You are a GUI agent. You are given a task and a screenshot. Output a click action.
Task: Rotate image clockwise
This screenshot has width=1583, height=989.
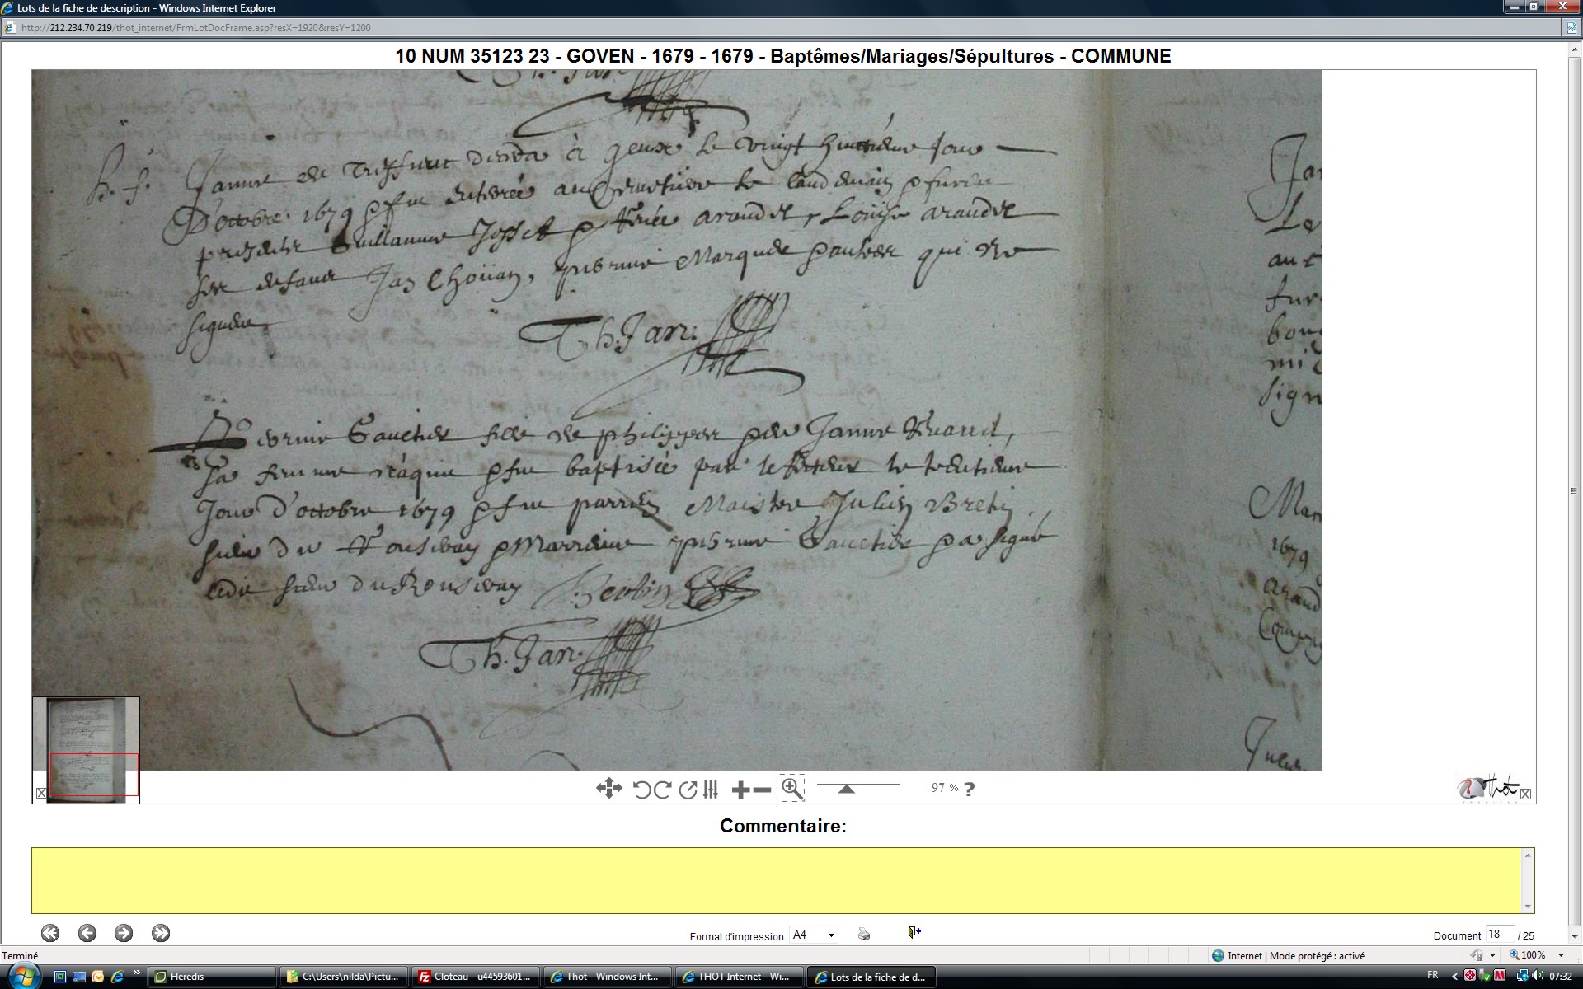[662, 790]
